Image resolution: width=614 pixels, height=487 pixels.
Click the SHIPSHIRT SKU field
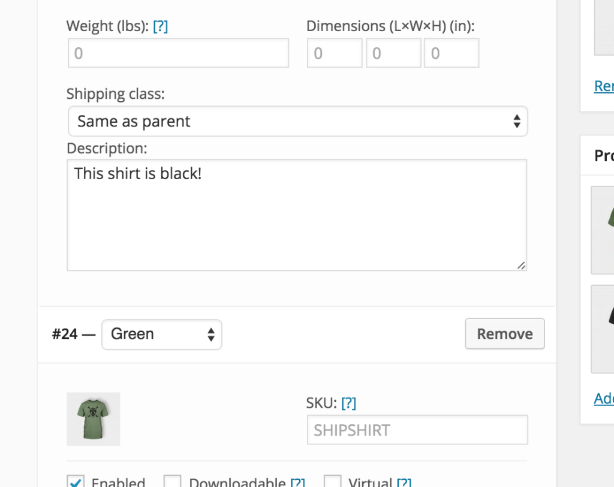417,429
